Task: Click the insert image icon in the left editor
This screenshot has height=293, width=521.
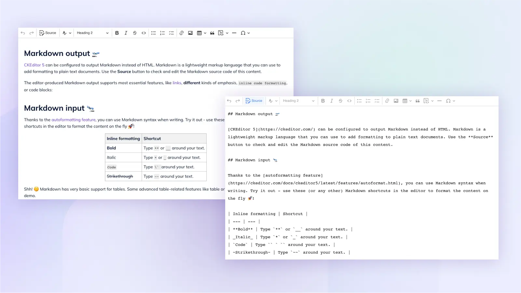Action: (x=190, y=33)
